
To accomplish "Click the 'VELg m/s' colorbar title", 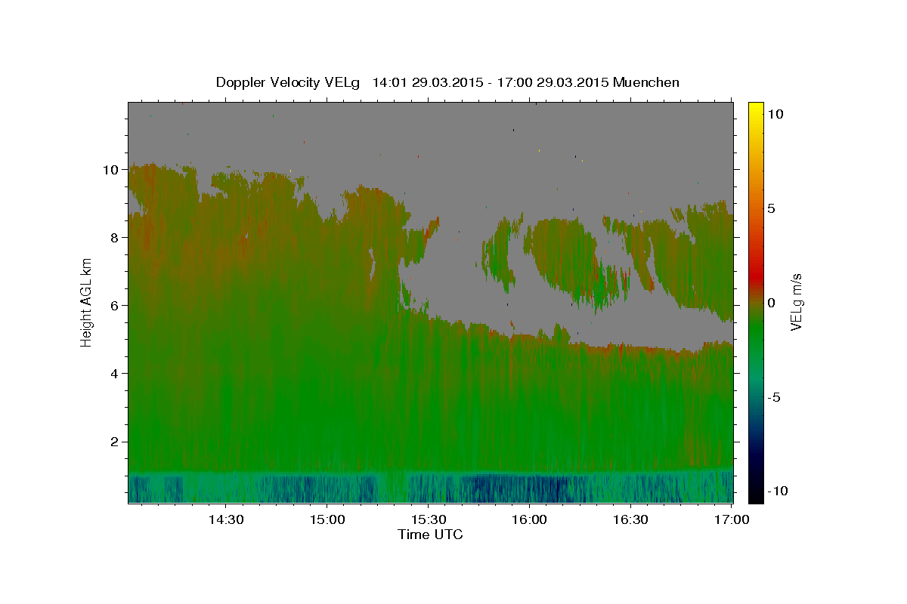I will click(796, 303).
